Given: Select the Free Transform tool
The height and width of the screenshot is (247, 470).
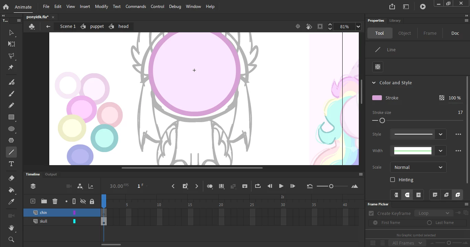Looking at the screenshot, I should (11, 44).
